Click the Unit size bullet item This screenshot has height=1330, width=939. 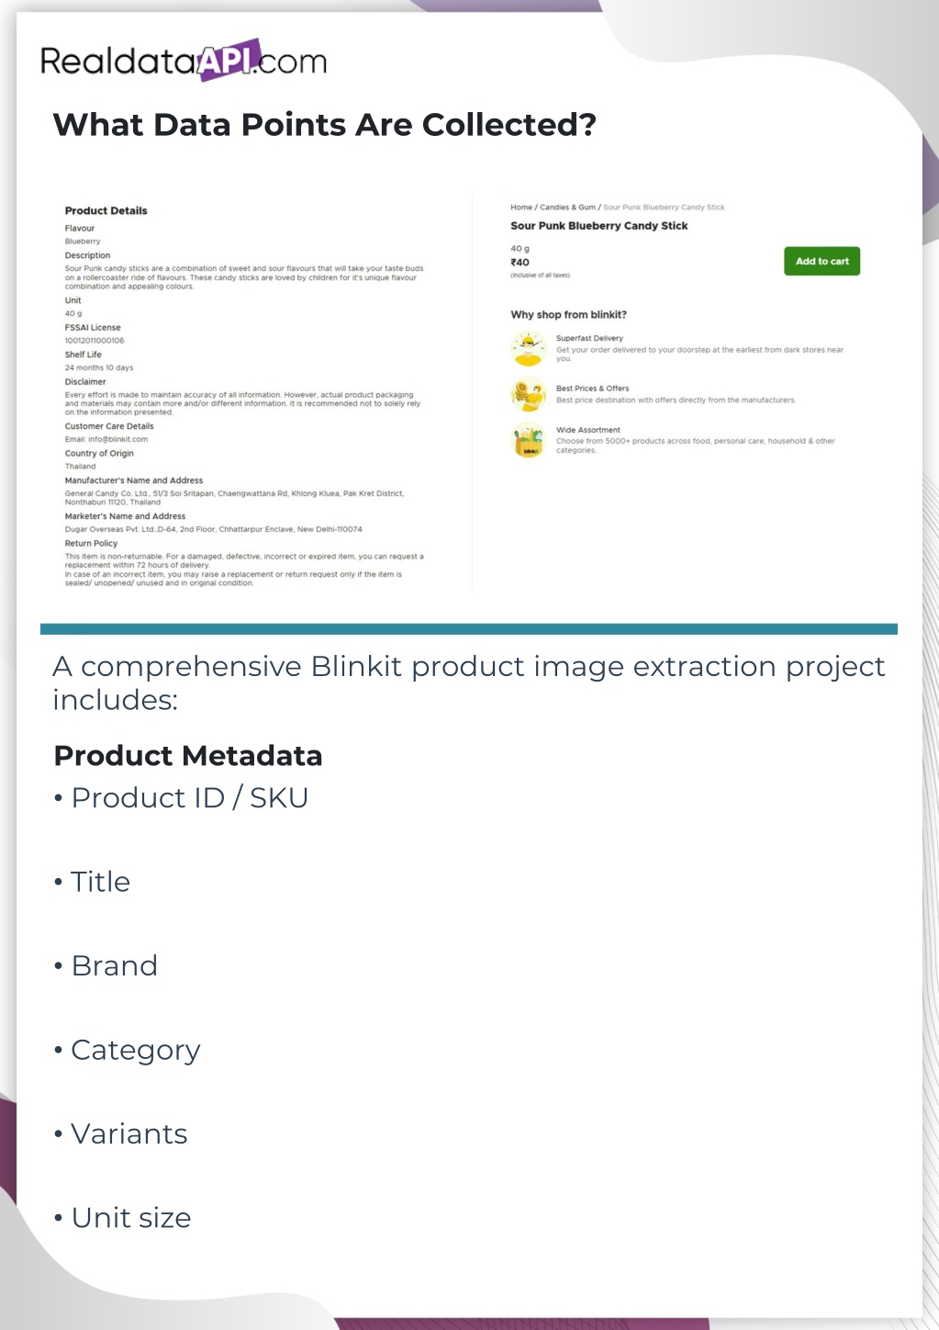pyautogui.click(x=130, y=1218)
